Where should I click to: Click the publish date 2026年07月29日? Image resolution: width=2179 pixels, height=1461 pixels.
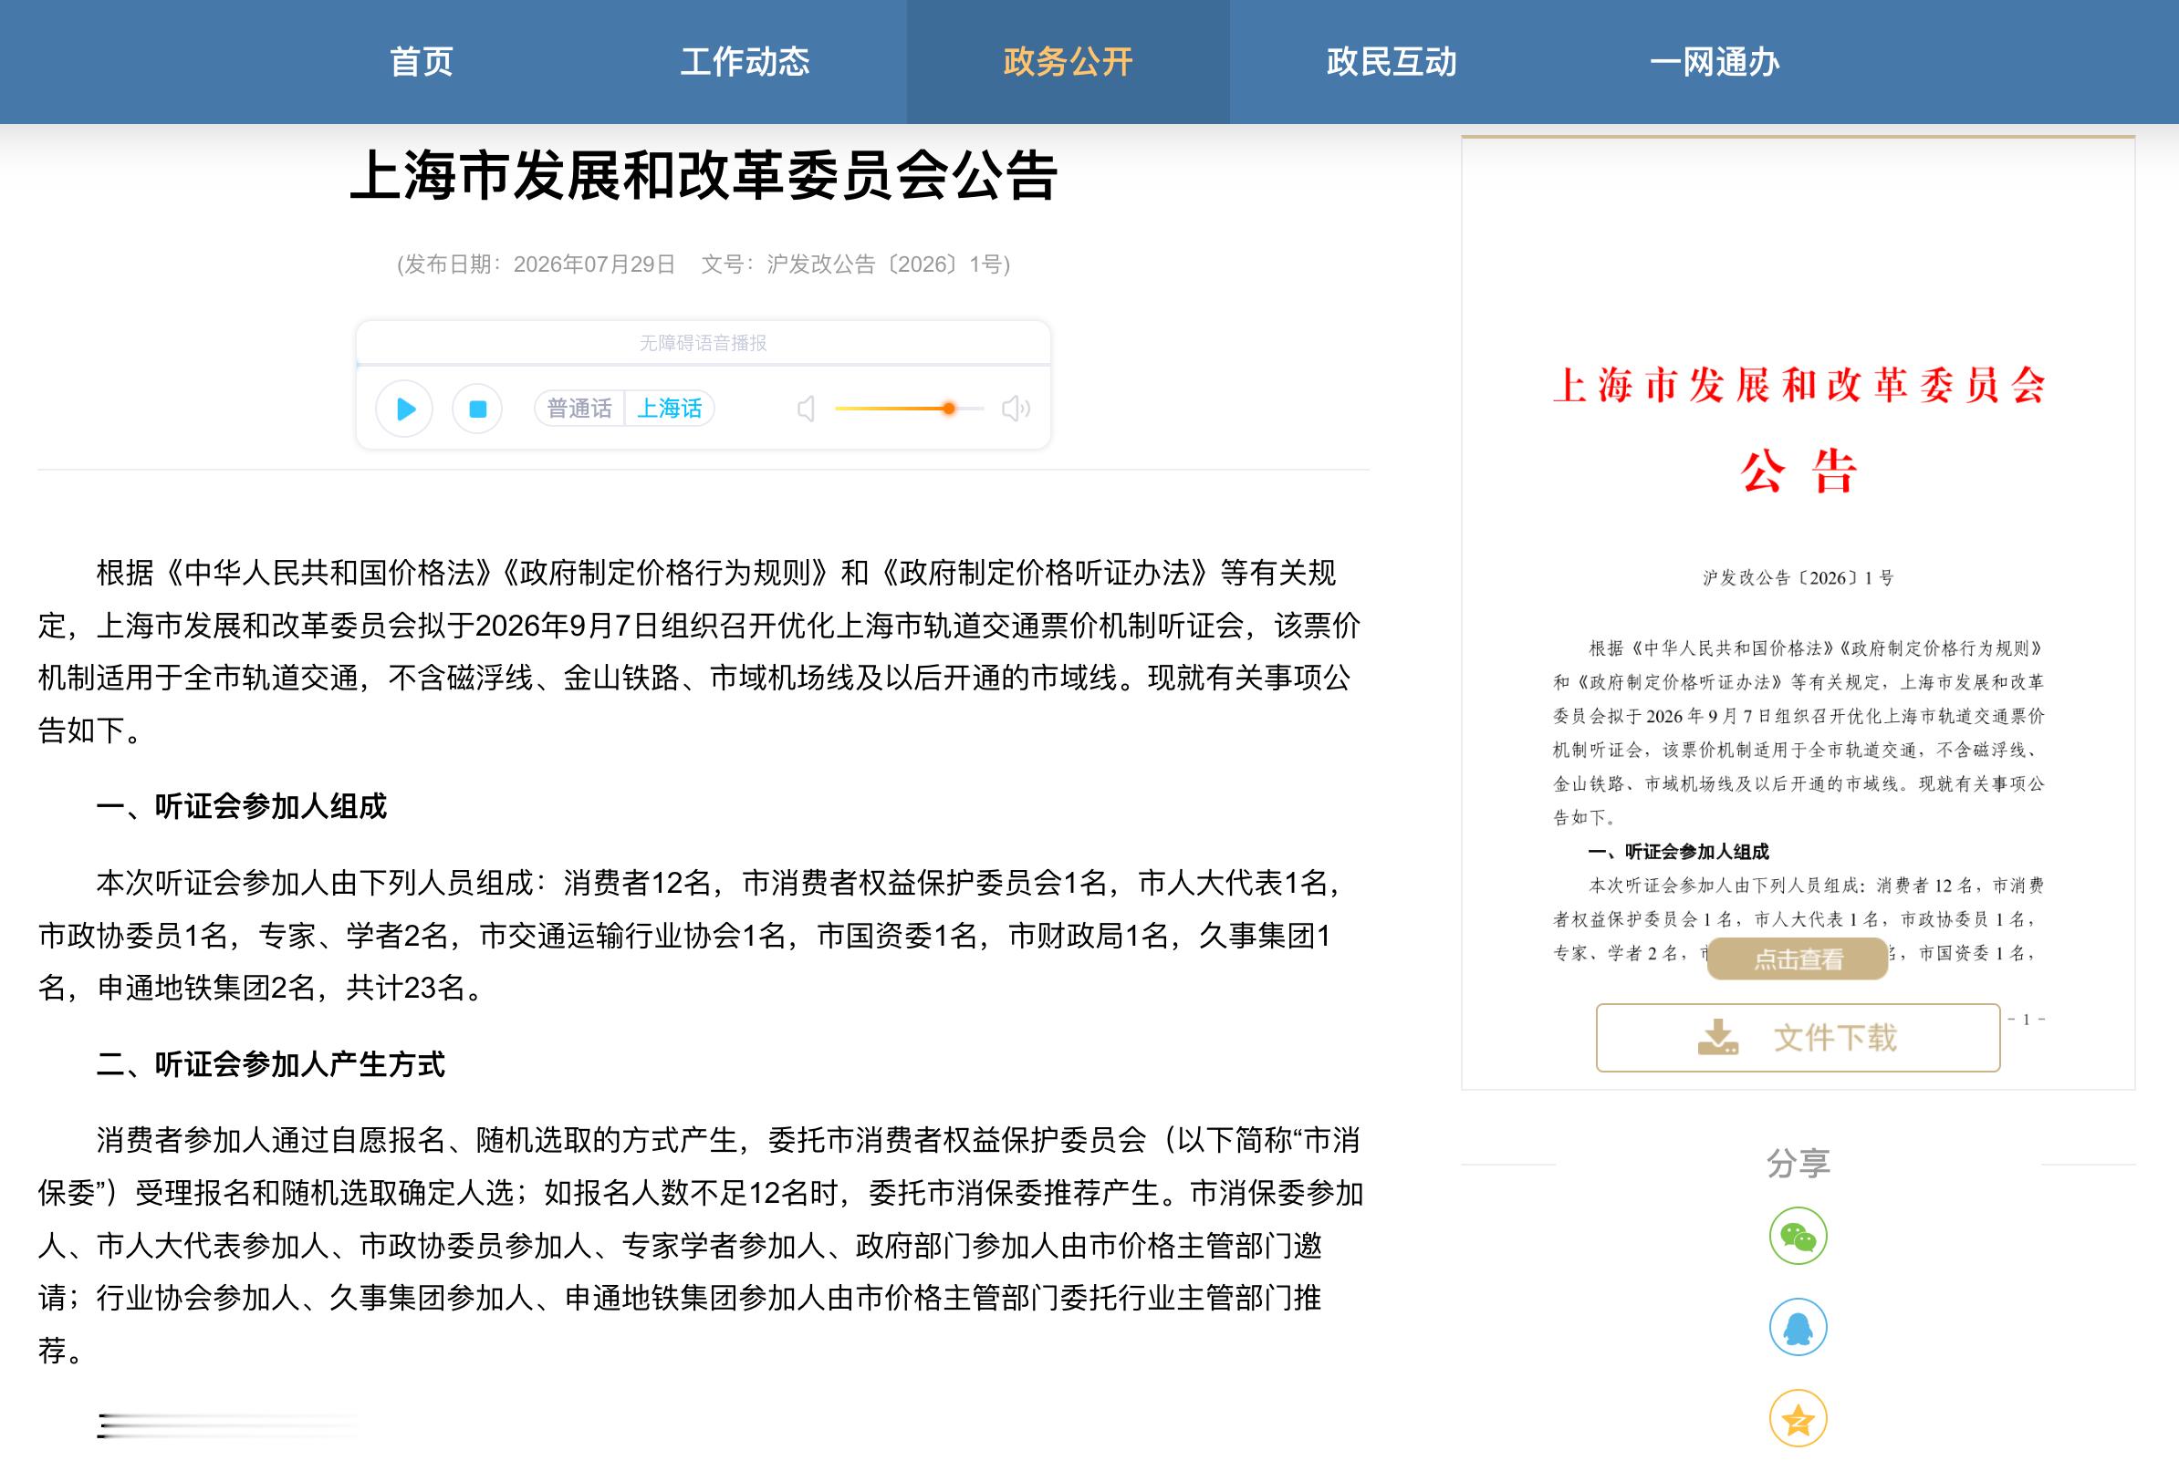[594, 264]
